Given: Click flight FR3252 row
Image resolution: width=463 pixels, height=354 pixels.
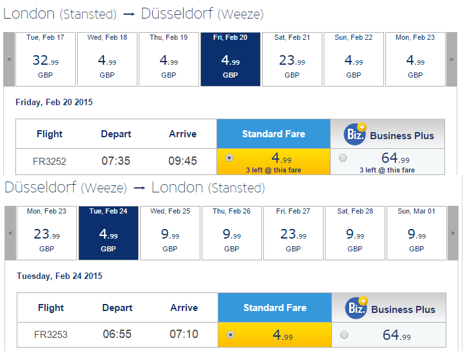Looking at the screenshot, I should tap(230, 162).
